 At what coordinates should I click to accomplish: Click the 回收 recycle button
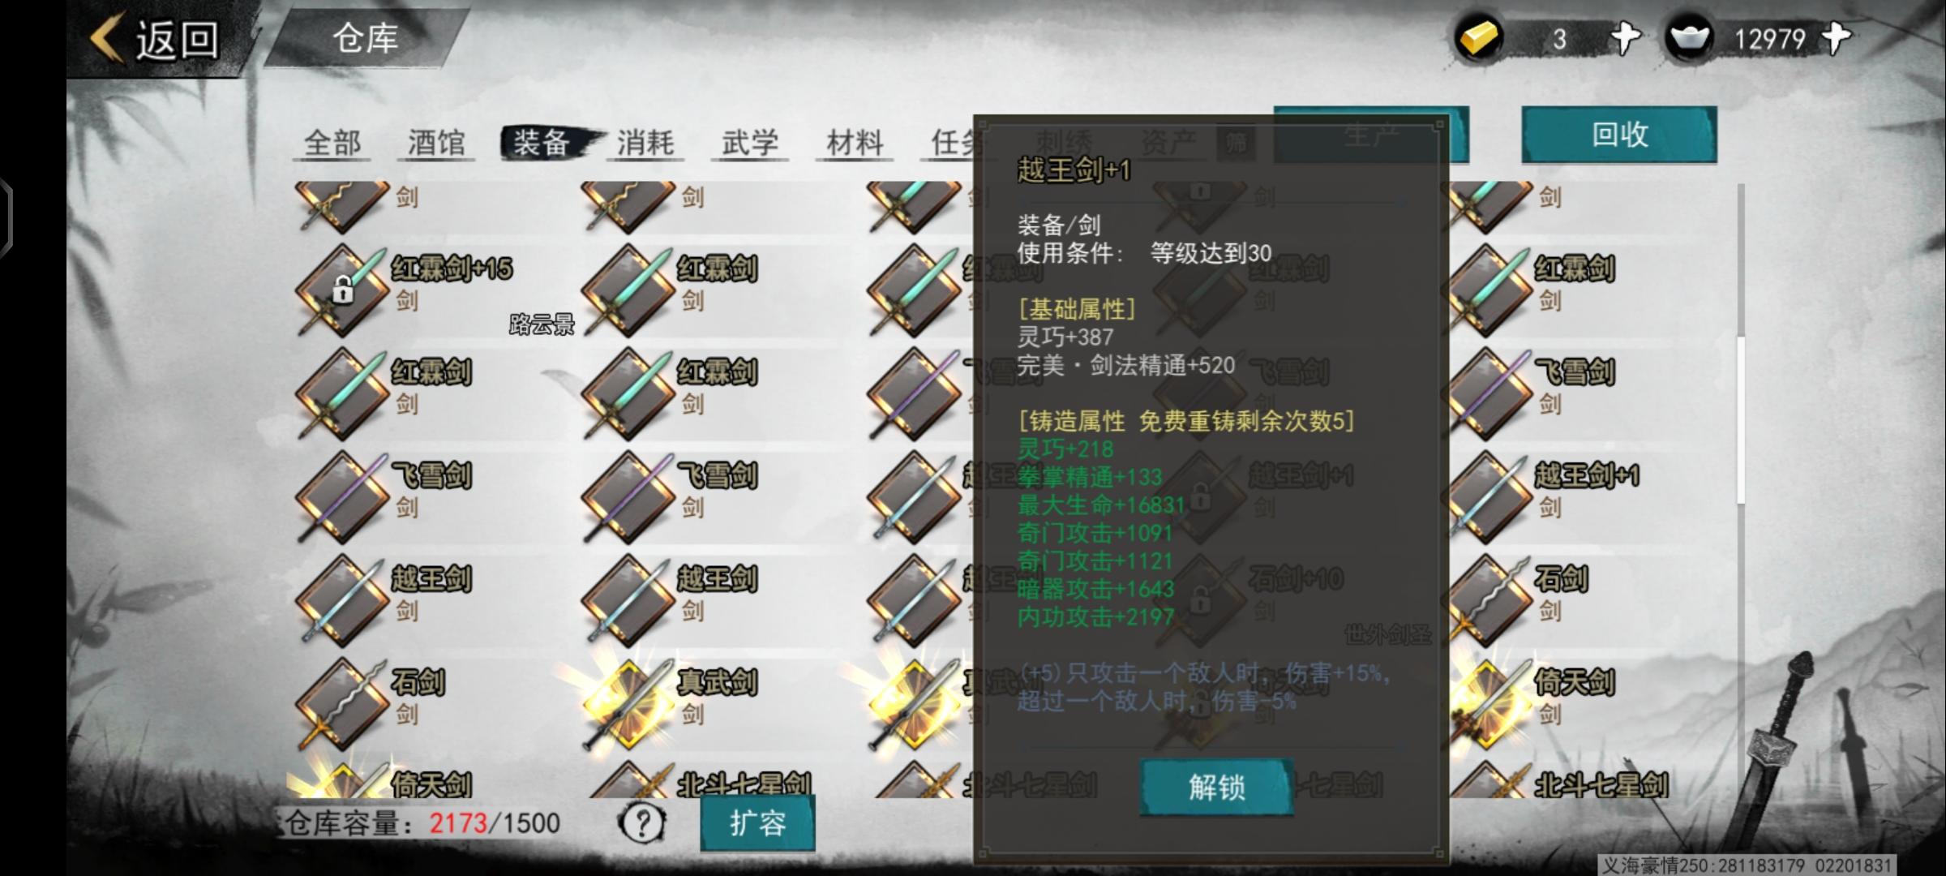point(1619,134)
